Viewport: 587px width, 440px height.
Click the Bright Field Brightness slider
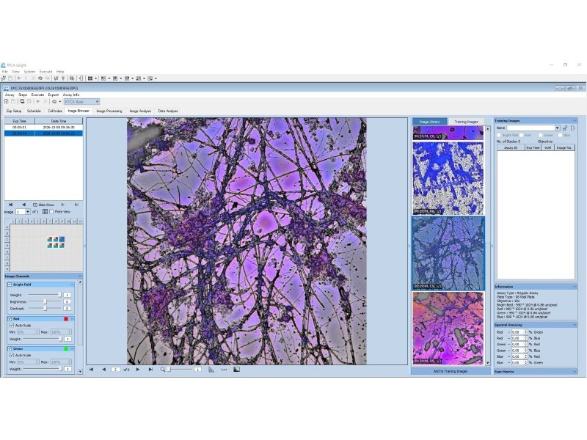pos(45,301)
